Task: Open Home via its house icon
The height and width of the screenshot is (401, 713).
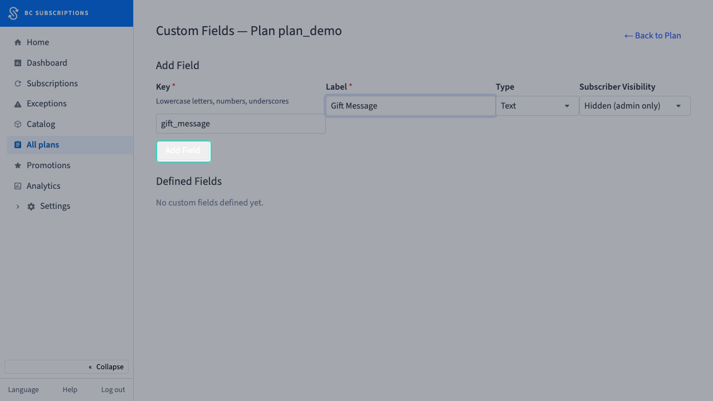Action: [18, 42]
